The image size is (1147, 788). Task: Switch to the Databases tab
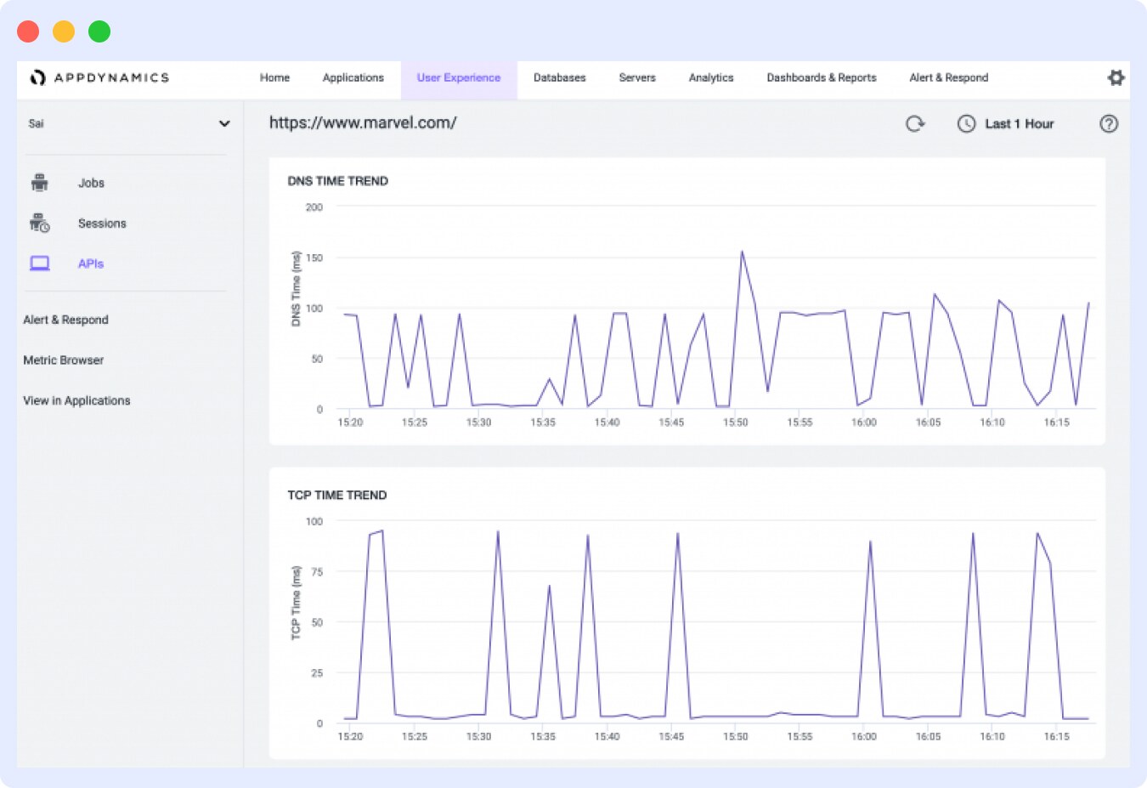tap(559, 77)
